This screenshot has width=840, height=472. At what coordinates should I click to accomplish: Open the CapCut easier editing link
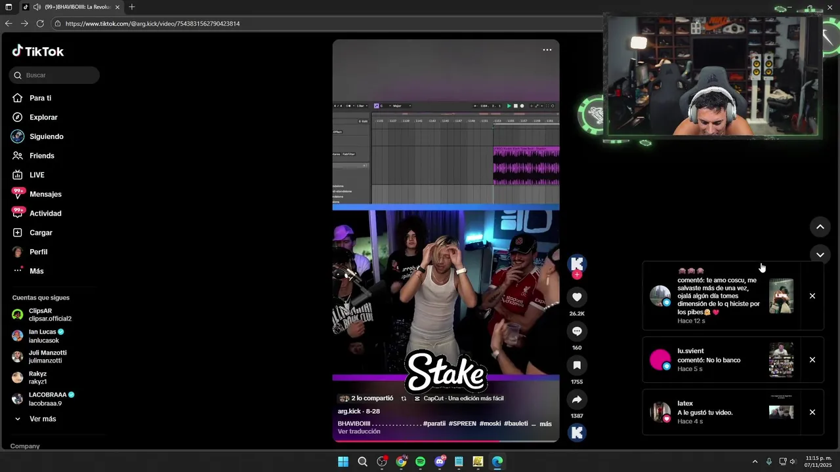459,399
